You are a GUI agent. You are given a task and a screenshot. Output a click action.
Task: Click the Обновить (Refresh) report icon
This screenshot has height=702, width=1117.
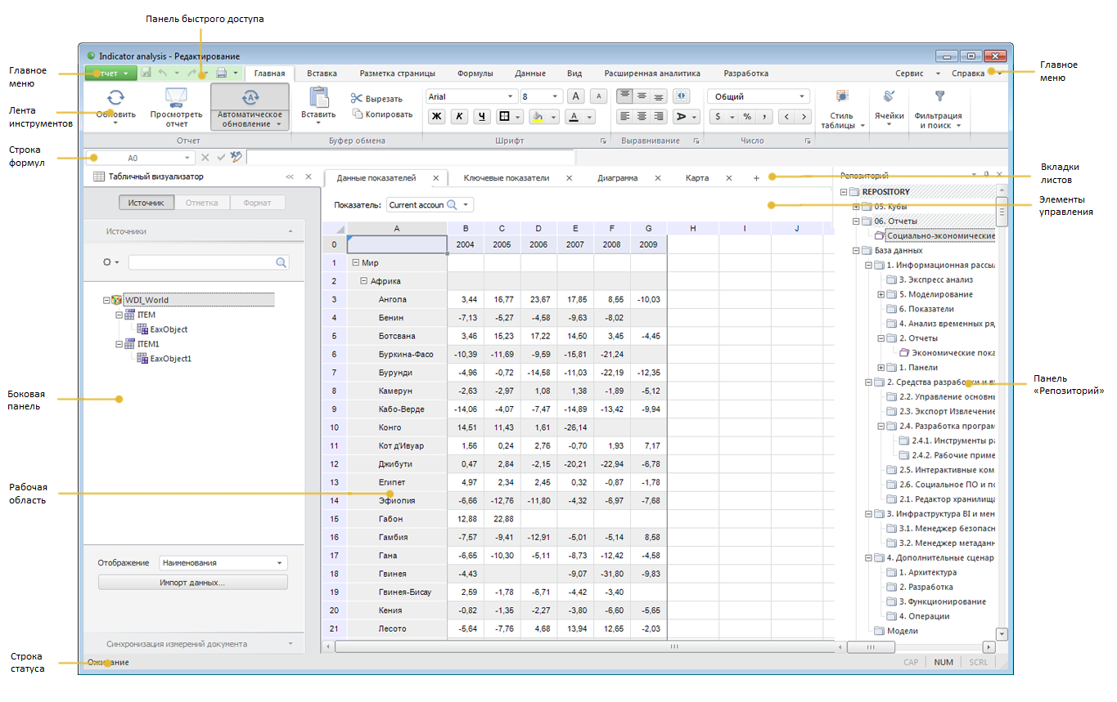click(115, 98)
